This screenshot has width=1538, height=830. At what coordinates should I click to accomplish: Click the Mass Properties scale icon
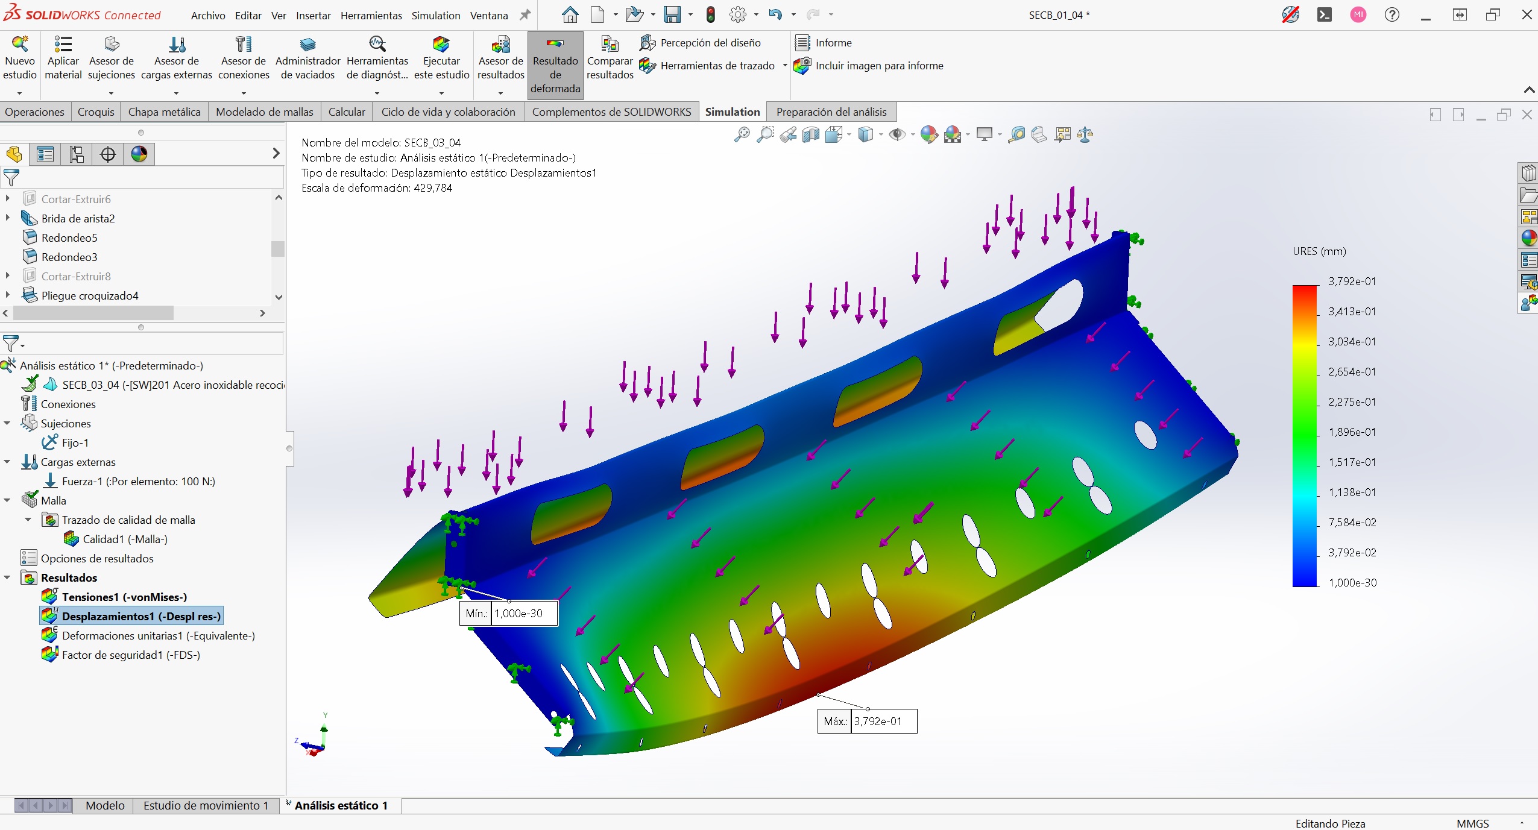1085,134
